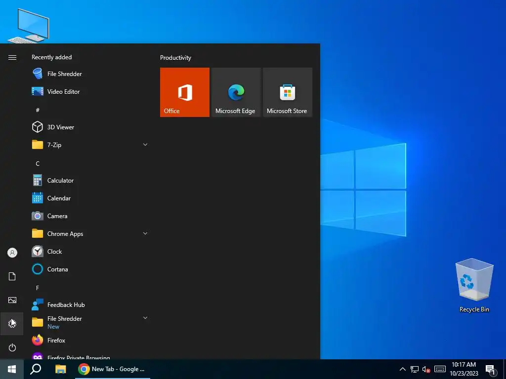
Task: Expand the Chrome Apps folder
Action: pos(90,233)
